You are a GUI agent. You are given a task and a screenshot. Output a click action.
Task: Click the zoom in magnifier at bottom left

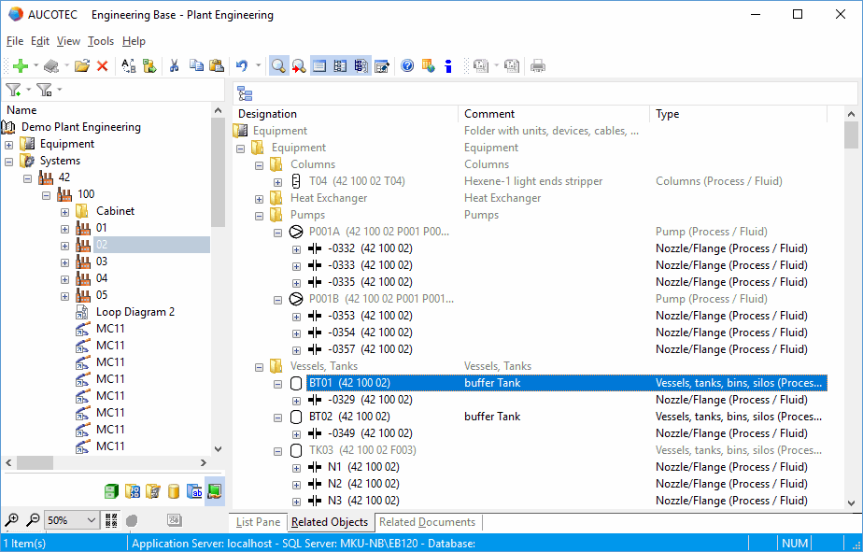coord(12,520)
